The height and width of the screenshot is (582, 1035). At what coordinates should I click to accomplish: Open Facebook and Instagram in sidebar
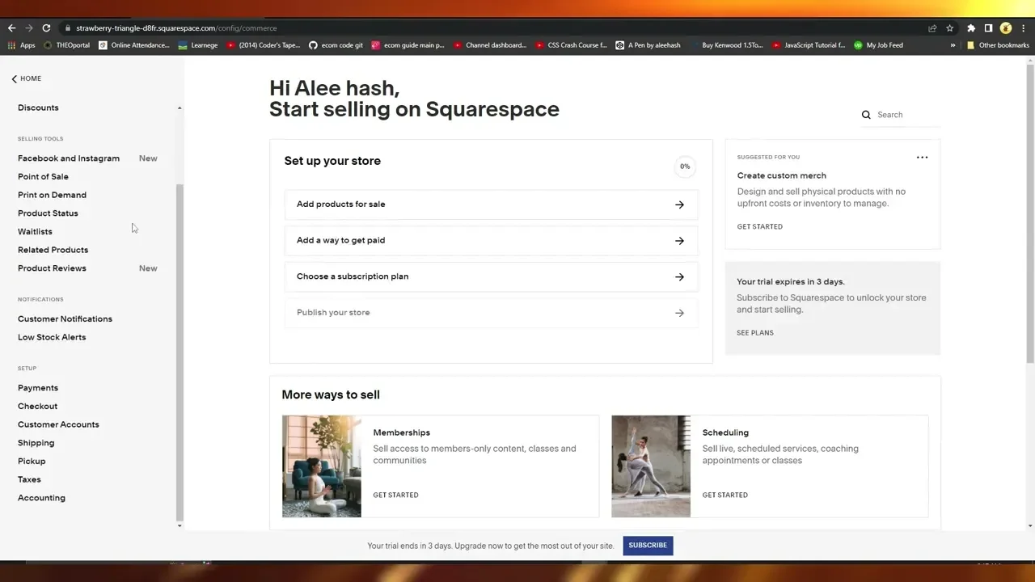point(69,158)
